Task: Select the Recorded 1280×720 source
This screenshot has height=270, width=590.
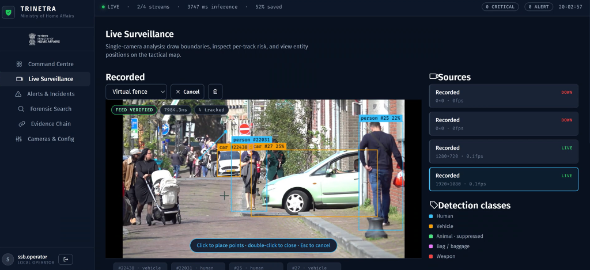Action: pos(504,152)
